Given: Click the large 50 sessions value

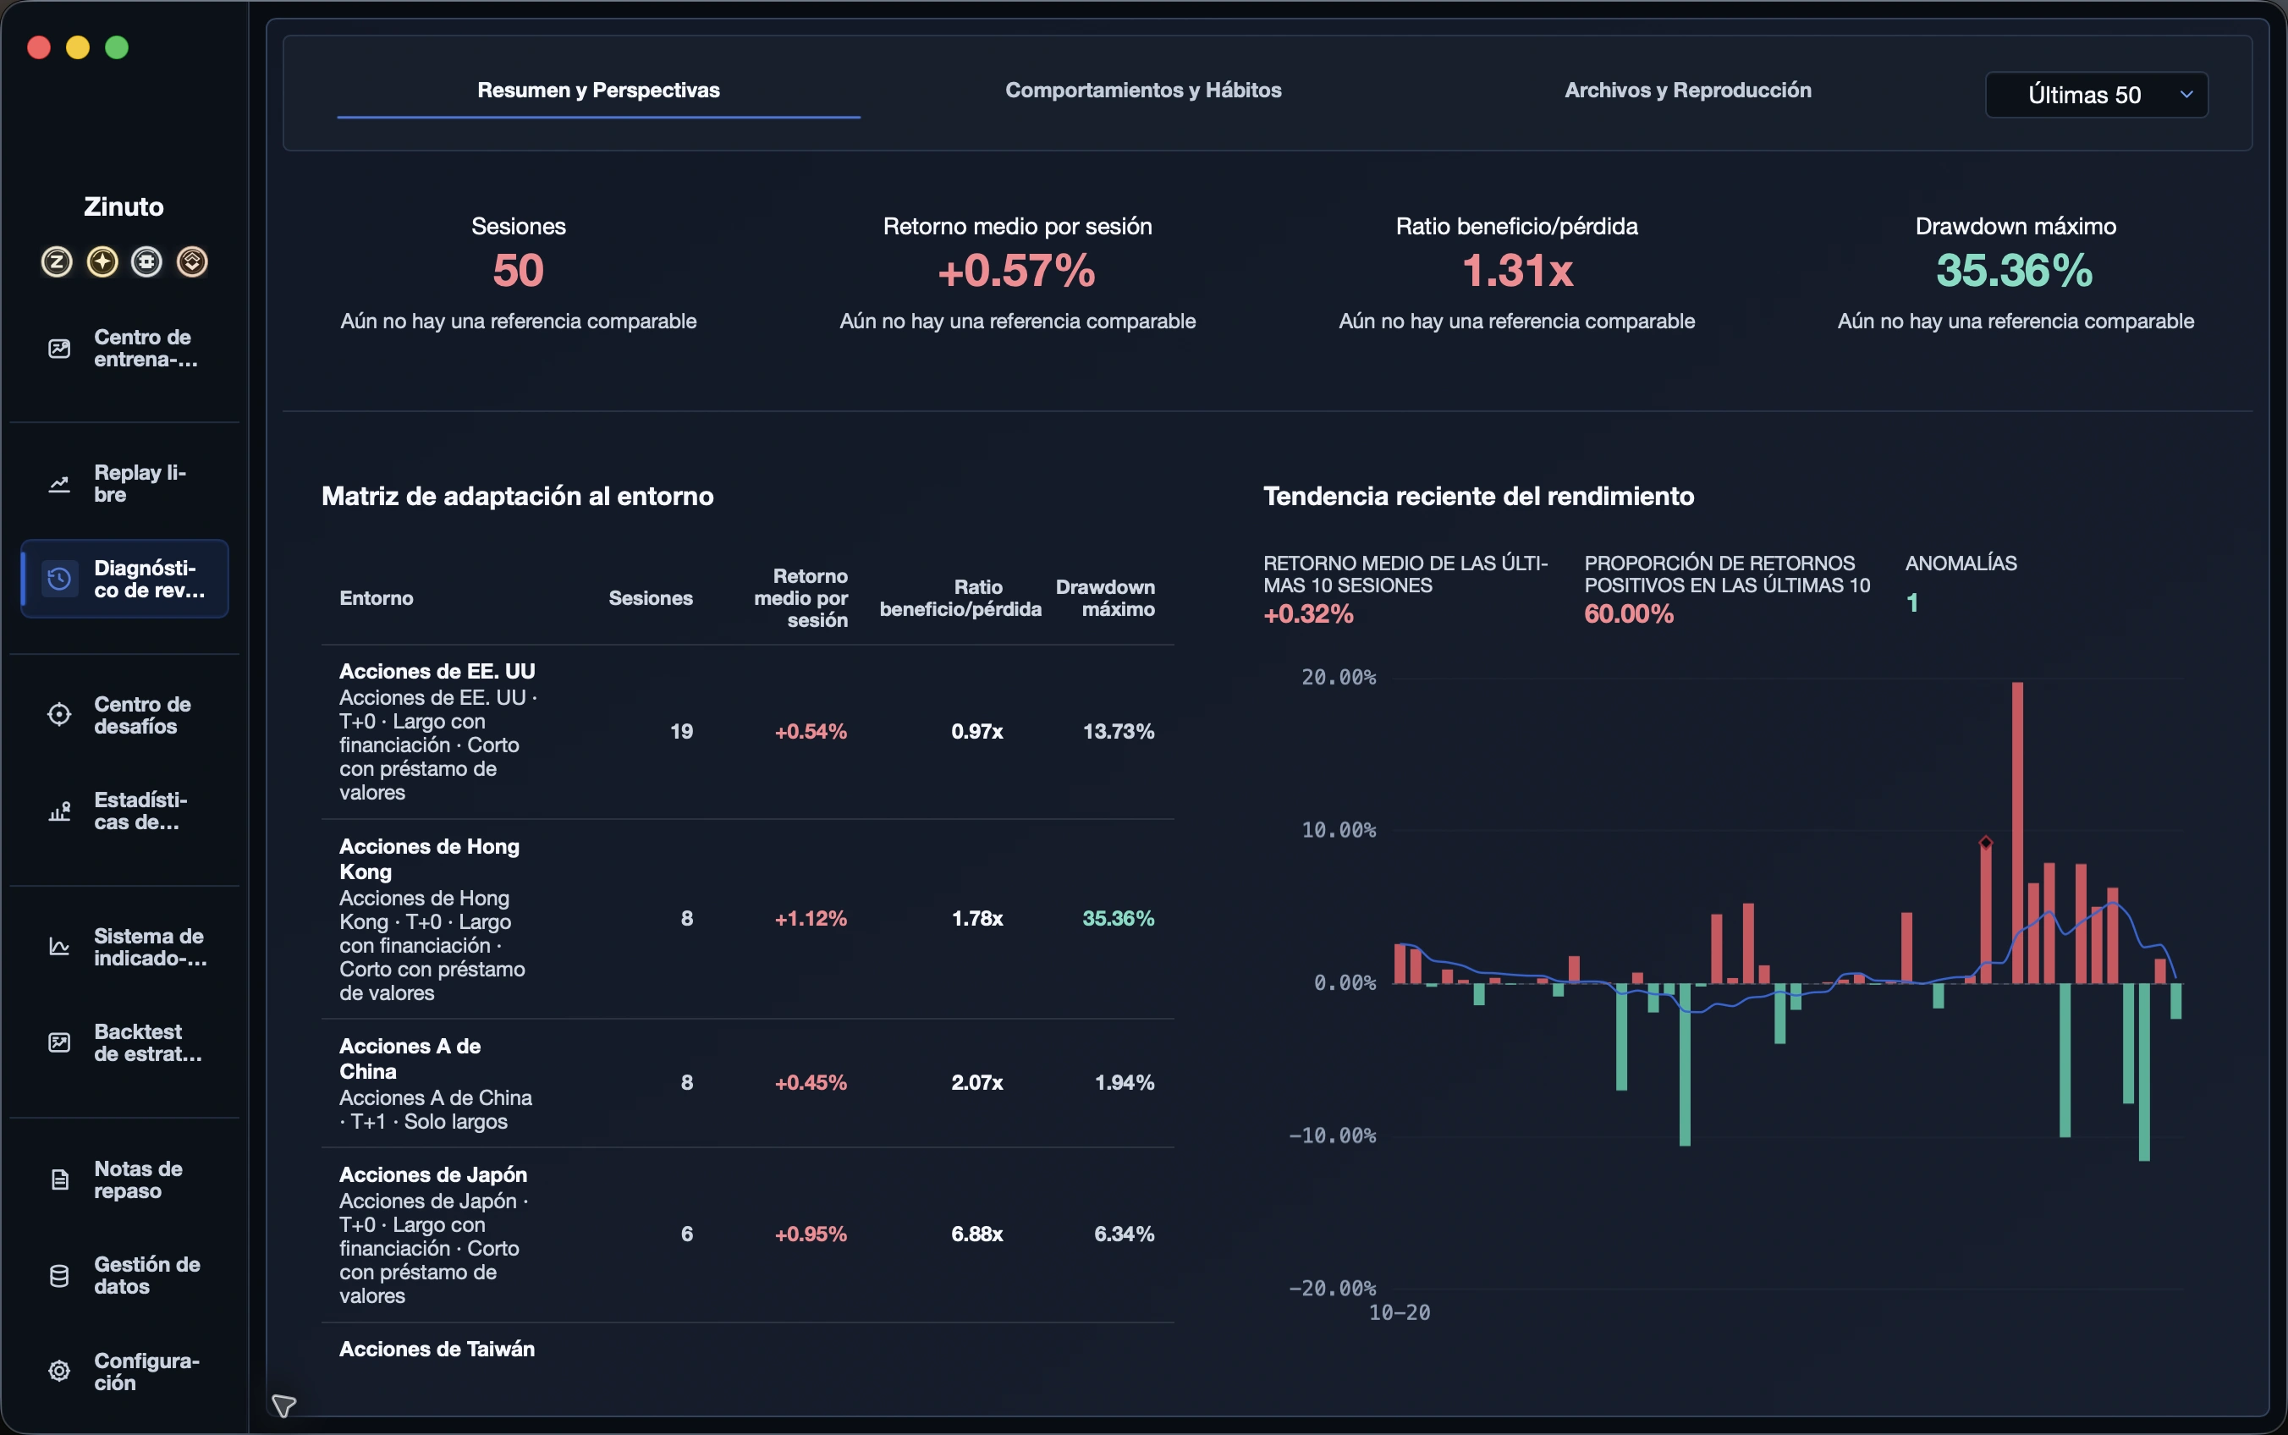Looking at the screenshot, I should tap(518, 271).
